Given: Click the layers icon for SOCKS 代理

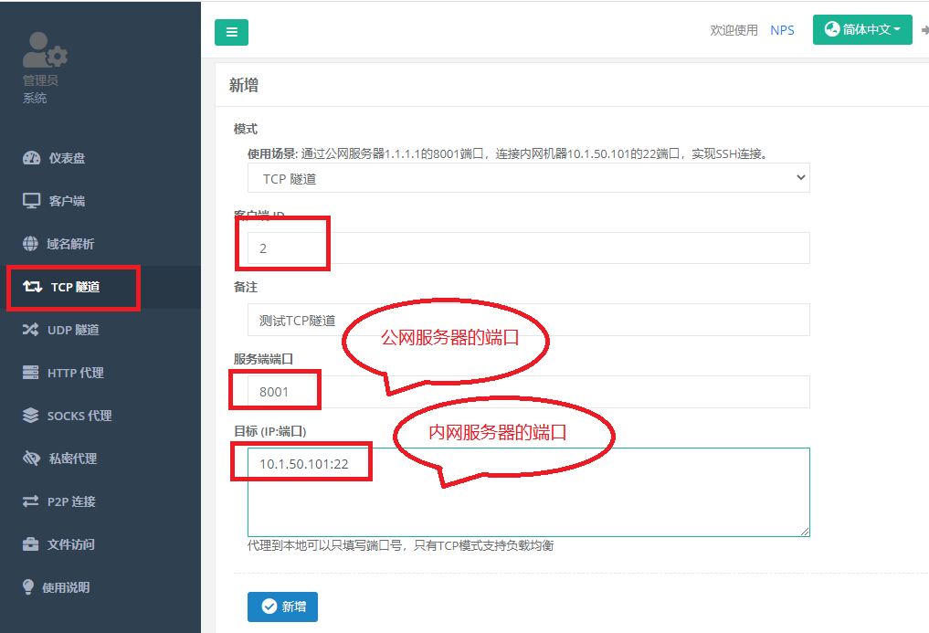Looking at the screenshot, I should coord(31,416).
